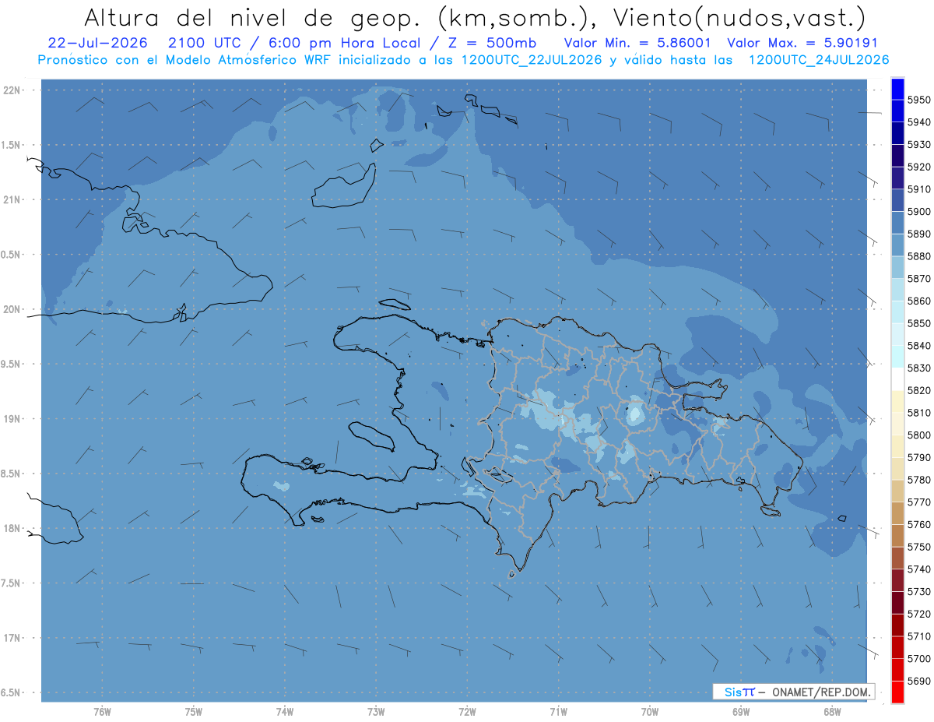Viewport: 934px width, 722px height.
Task: Click the 21N latitude axis label
Action: (12, 199)
